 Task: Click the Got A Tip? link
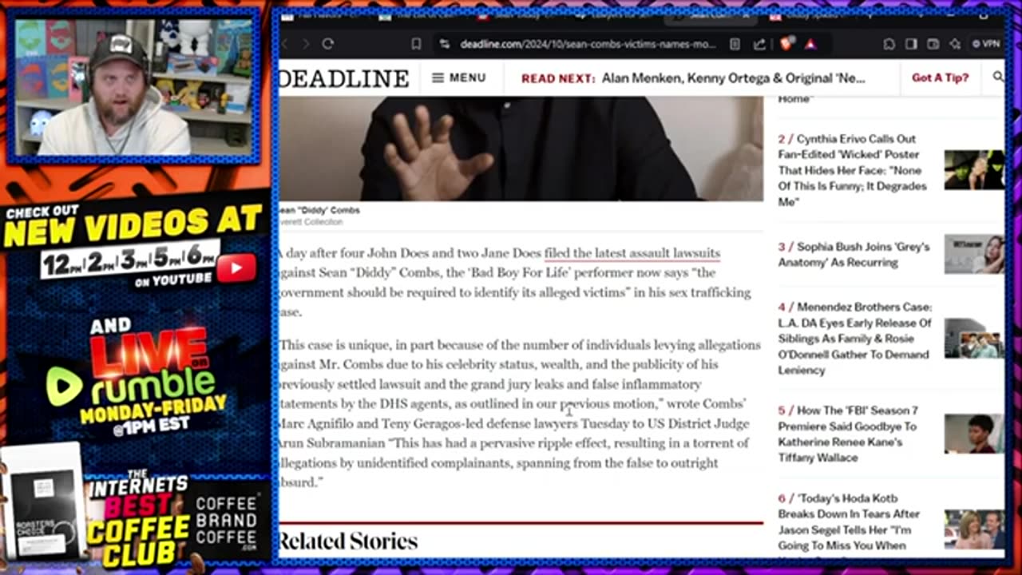[940, 77]
